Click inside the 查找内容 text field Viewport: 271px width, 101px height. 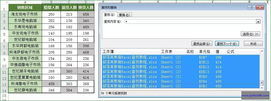(190, 22)
